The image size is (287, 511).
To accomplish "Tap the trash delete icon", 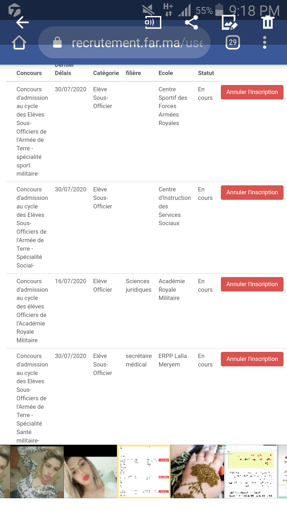I will tap(268, 22).
